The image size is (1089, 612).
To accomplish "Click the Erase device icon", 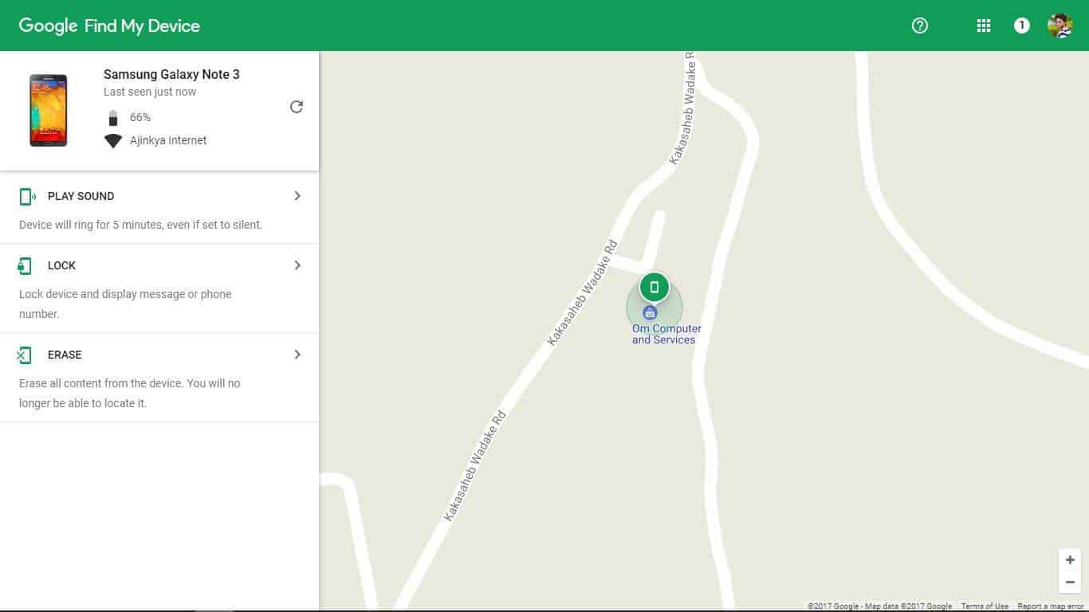I will click(25, 355).
